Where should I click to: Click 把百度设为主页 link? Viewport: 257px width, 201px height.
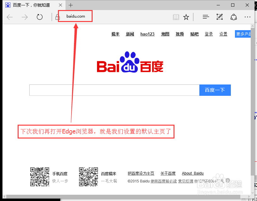[x=141, y=173]
